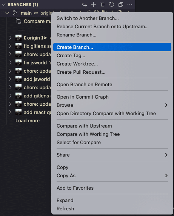This screenshot has height=216, width=174.
Task: Open the Branches more actions ellipsis
Action: coord(130,5)
